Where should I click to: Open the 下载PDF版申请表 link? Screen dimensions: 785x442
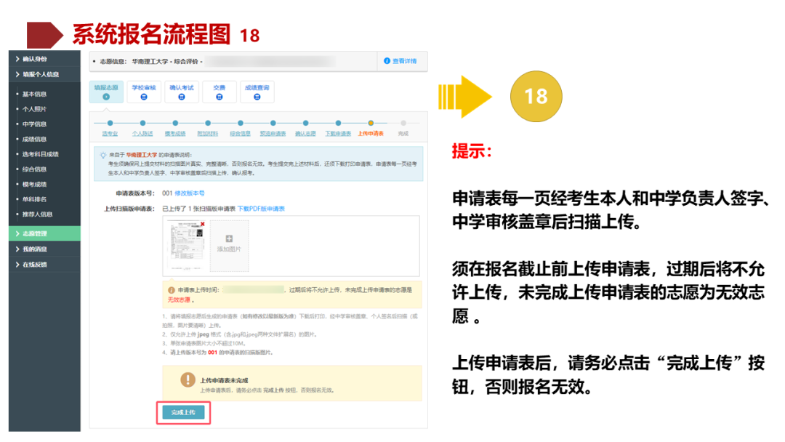pyautogui.click(x=260, y=209)
